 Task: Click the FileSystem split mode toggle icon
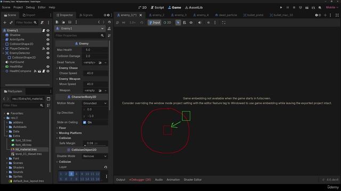[48, 99]
